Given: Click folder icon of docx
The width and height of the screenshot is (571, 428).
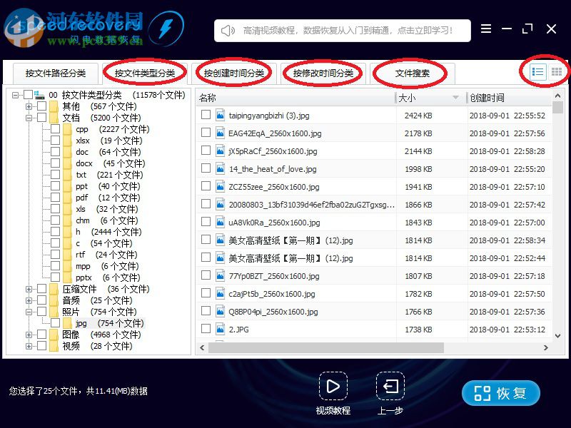Looking at the screenshot, I should (67, 163).
